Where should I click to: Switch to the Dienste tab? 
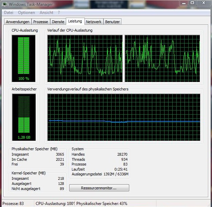(58, 22)
